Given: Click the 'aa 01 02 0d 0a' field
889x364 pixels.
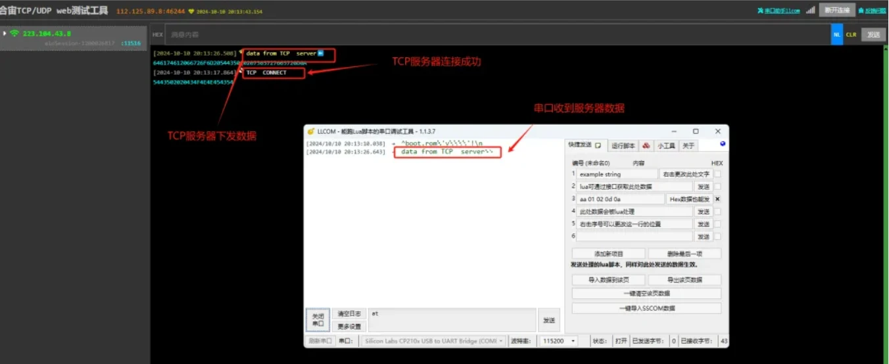Looking at the screenshot, I should (x=621, y=198).
